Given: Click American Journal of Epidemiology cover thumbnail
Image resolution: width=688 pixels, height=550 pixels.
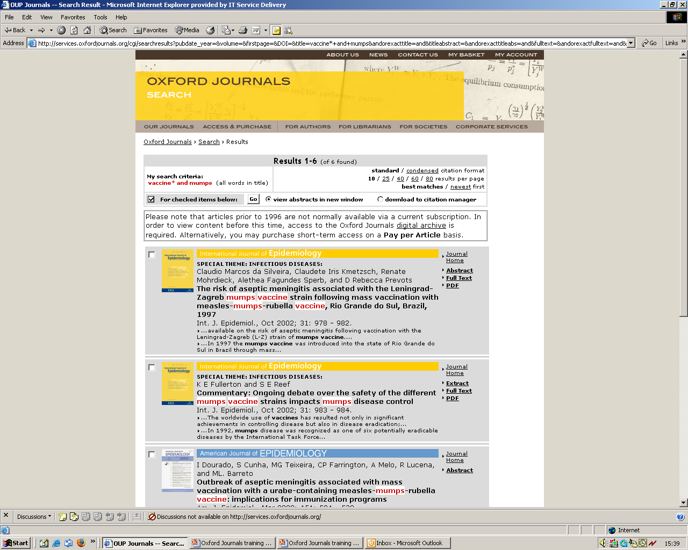Looking at the screenshot, I should click(x=177, y=471).
